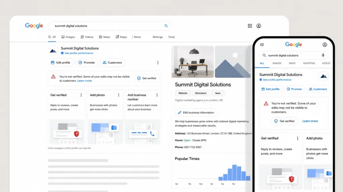
Task: Follow Learn more link in desktop warning
Action: [x=84, y=81]
